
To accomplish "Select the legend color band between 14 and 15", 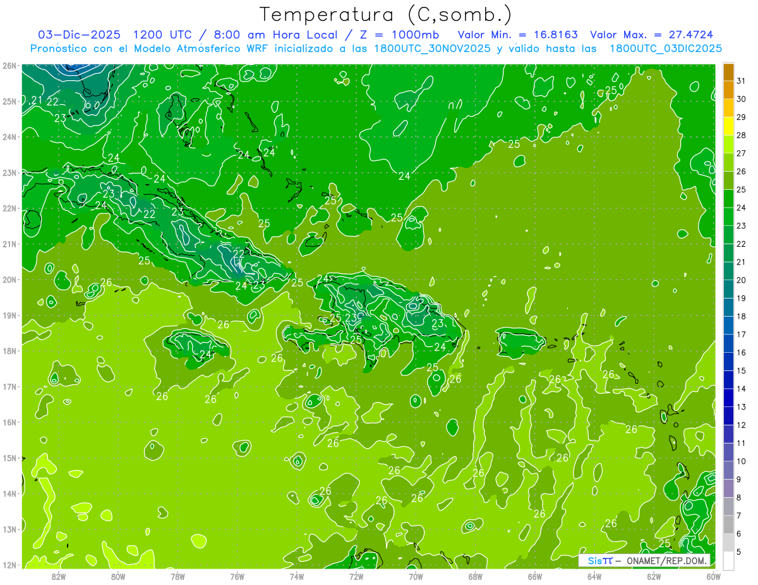I will [728, 380].
